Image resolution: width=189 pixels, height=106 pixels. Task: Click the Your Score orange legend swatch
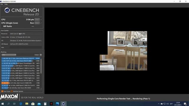click(x=2, y=91)
